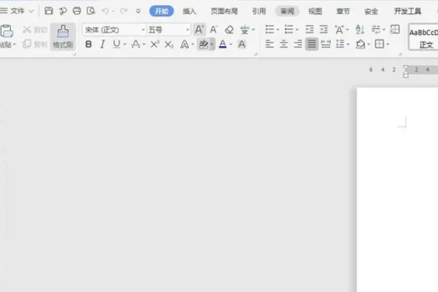
Task: Open the 文件 menu
Action: pos(17,11)
